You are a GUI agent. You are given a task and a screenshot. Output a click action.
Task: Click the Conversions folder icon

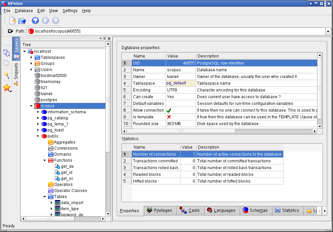click(51, 148)
